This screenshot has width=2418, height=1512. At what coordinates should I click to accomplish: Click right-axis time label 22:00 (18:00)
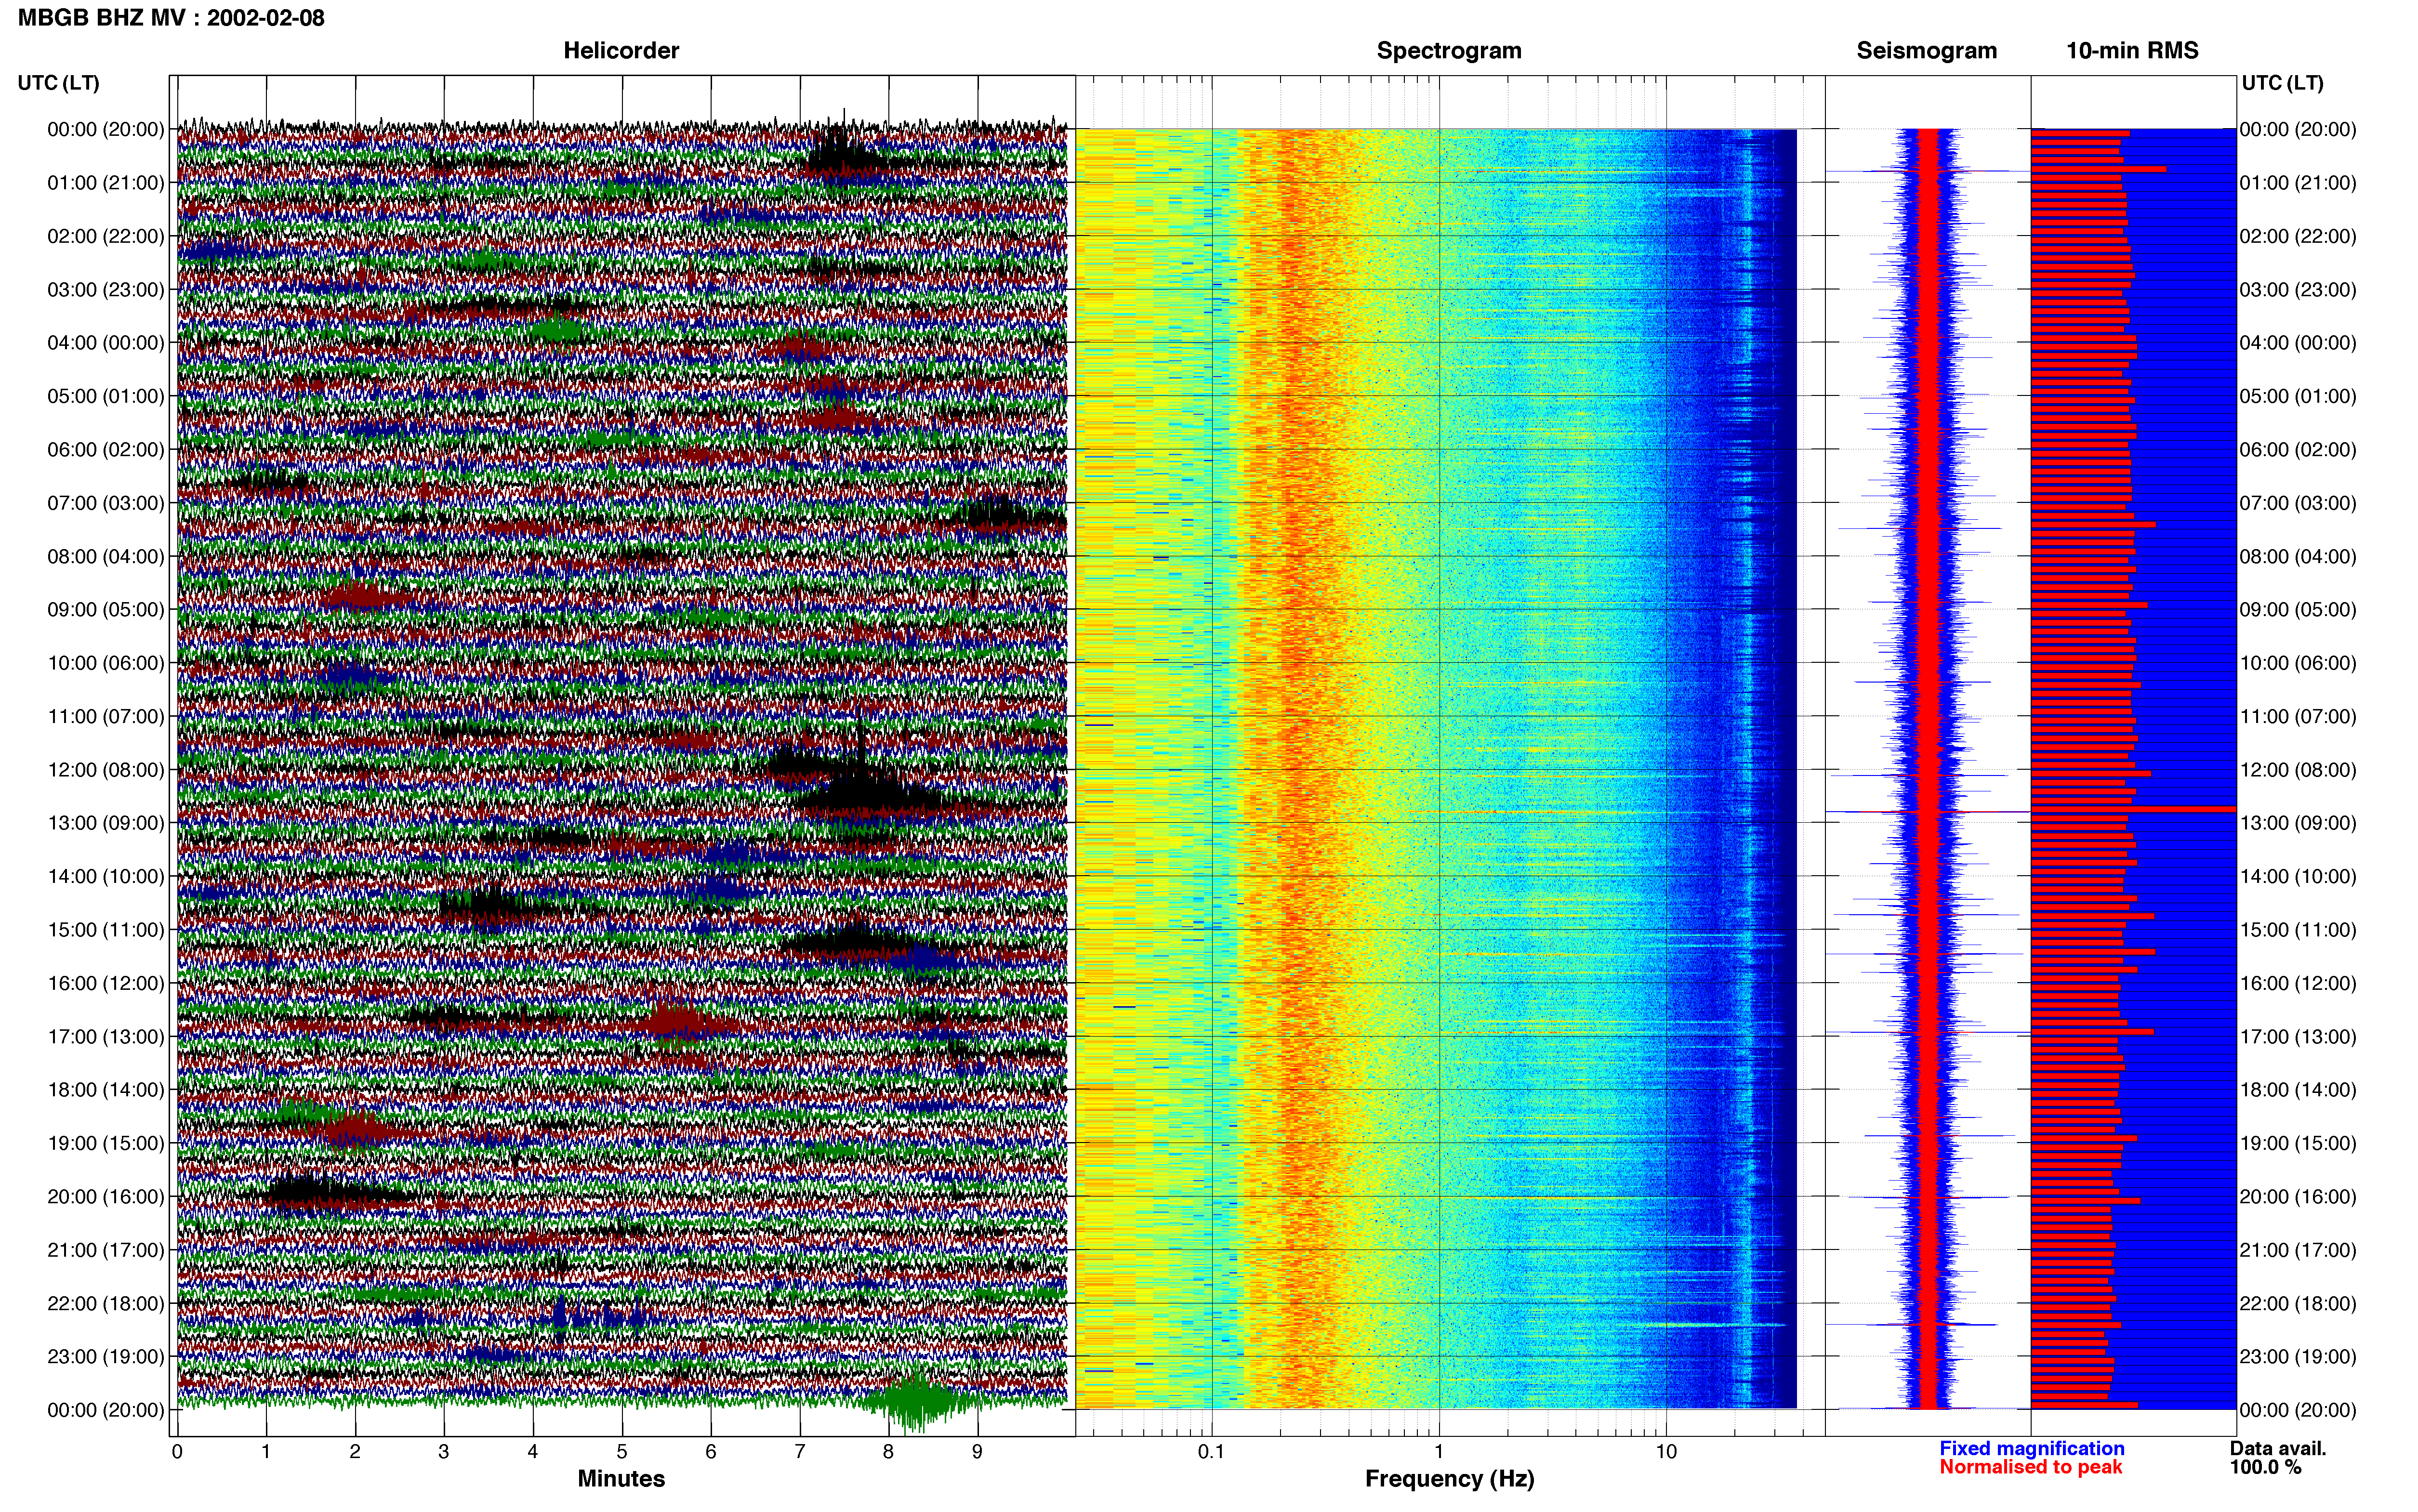point(2298,1304)
